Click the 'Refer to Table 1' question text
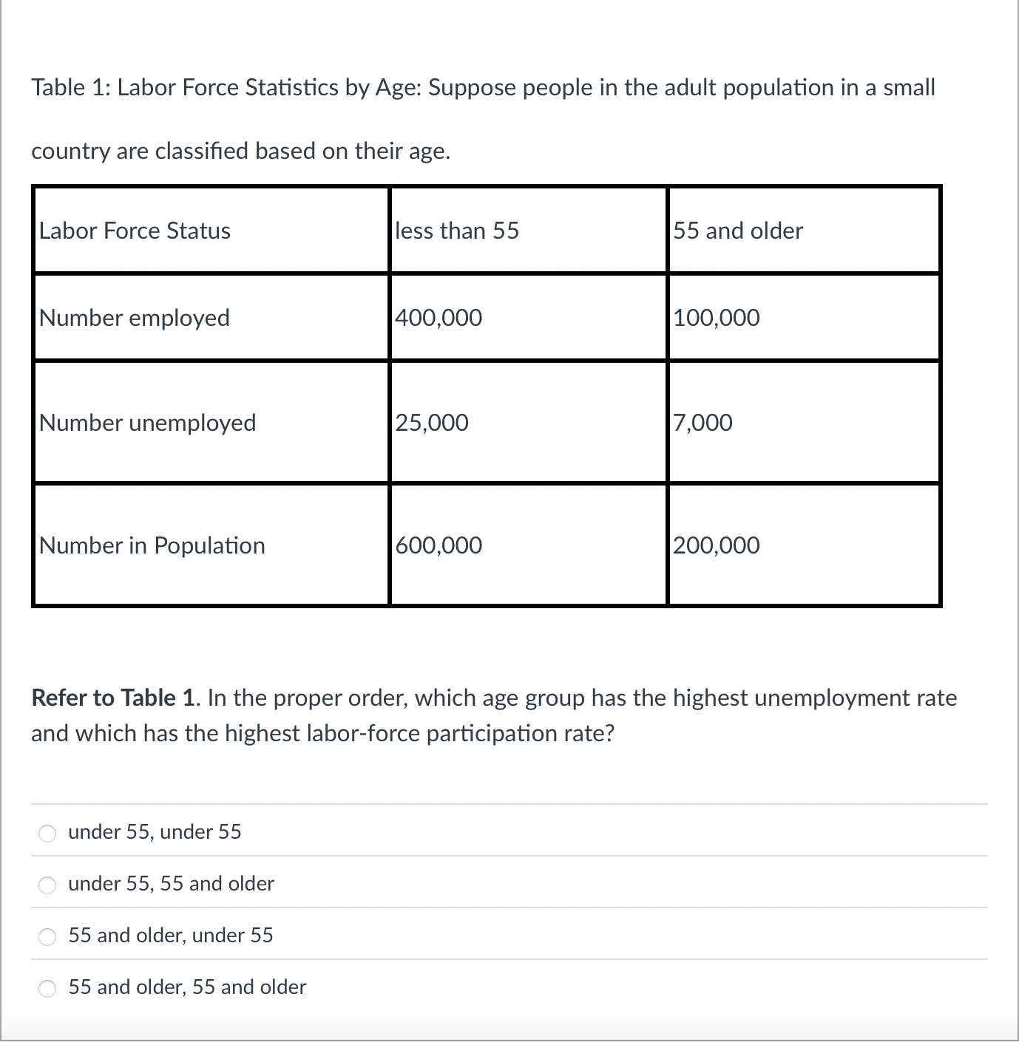 (493, 715)
